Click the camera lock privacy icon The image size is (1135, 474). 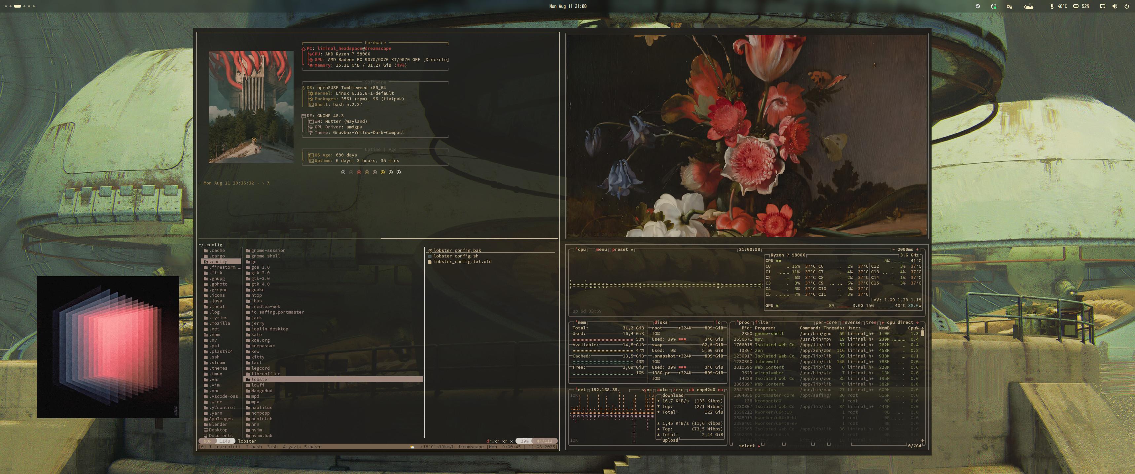(x=1009, y=6)
